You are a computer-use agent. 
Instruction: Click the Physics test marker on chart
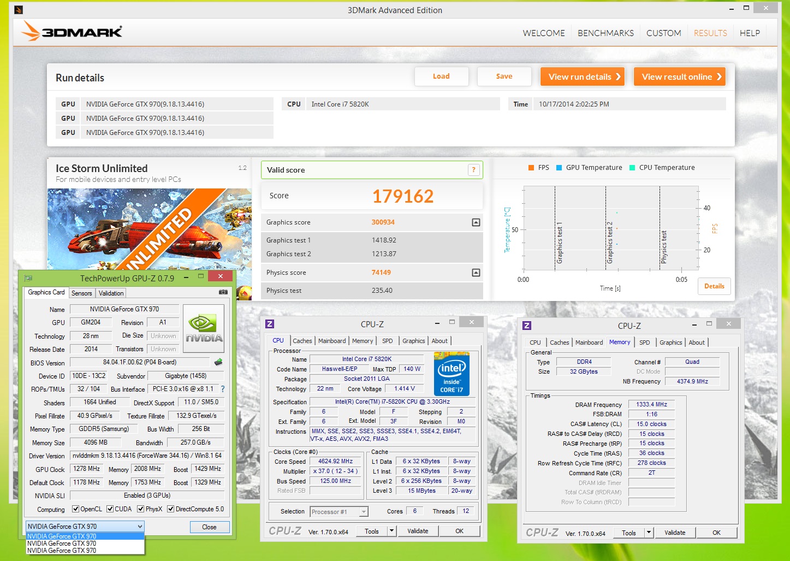click(663, 247)
